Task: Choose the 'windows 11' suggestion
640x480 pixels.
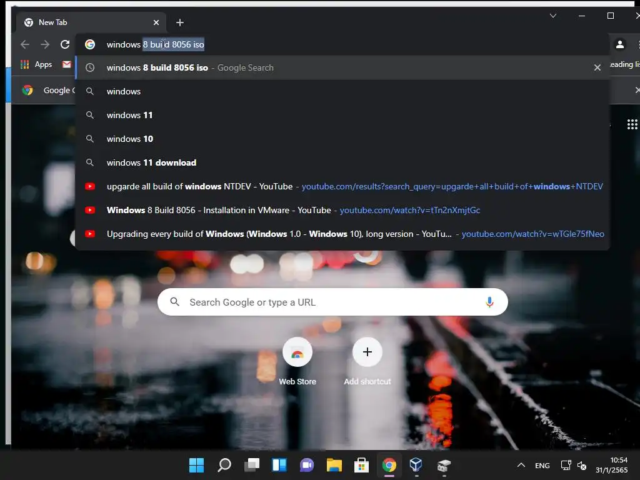Action: click(343, 115)
